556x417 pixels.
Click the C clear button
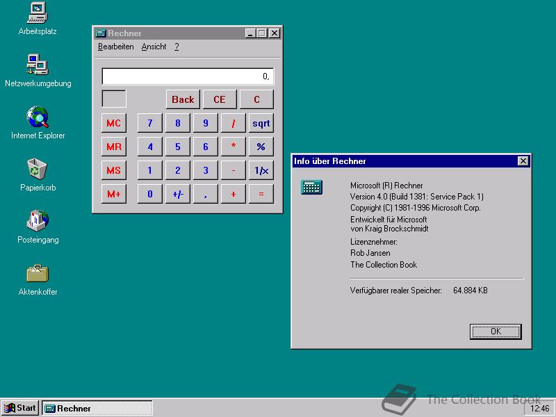256,99
